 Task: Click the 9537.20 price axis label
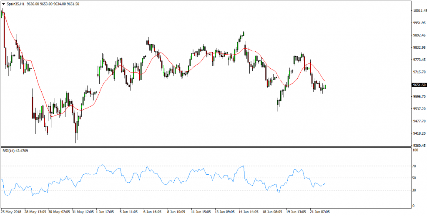click(x=419, y=109)
